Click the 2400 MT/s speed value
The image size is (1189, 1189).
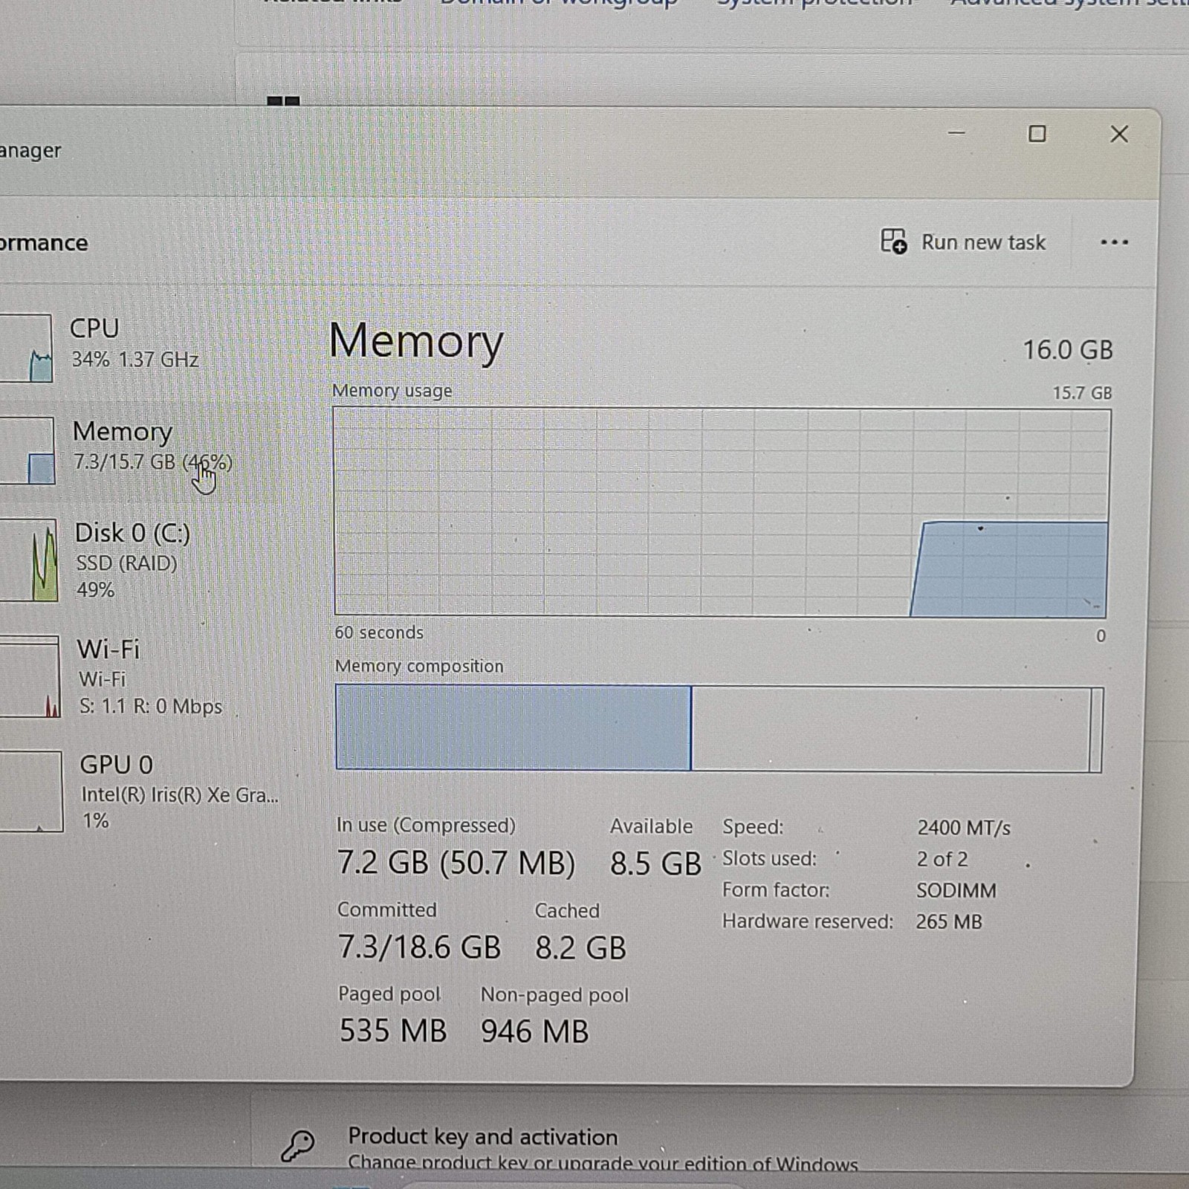click(963, 828)
